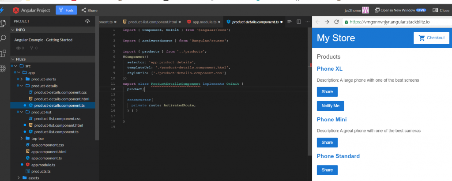
Task: Open the Phone Mini product link
Action: click(332, 119)
